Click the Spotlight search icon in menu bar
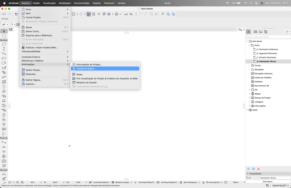This screenshot has height=188, width=291. click(x=251, y=3)
